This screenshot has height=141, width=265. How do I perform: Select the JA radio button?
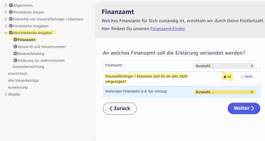coord(225,77)
